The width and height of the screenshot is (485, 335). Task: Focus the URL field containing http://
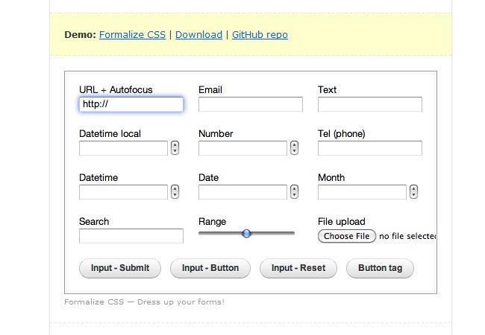pos(131,104)
